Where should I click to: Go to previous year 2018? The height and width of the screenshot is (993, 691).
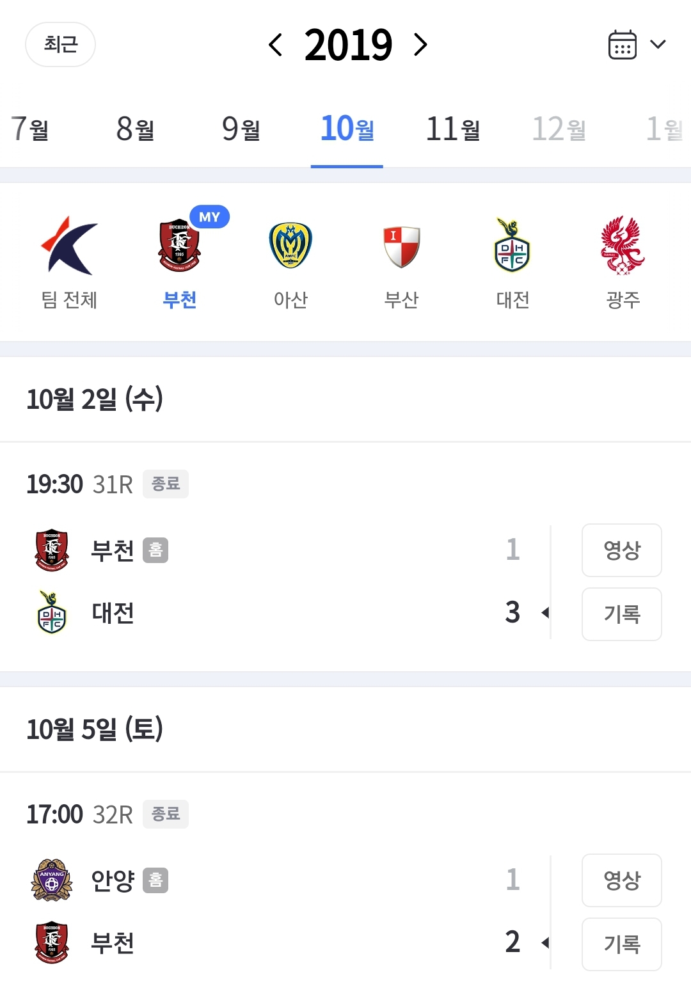(276, 45)
